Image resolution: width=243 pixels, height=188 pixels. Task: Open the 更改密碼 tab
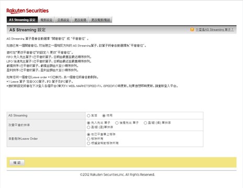tap(80, 20)
